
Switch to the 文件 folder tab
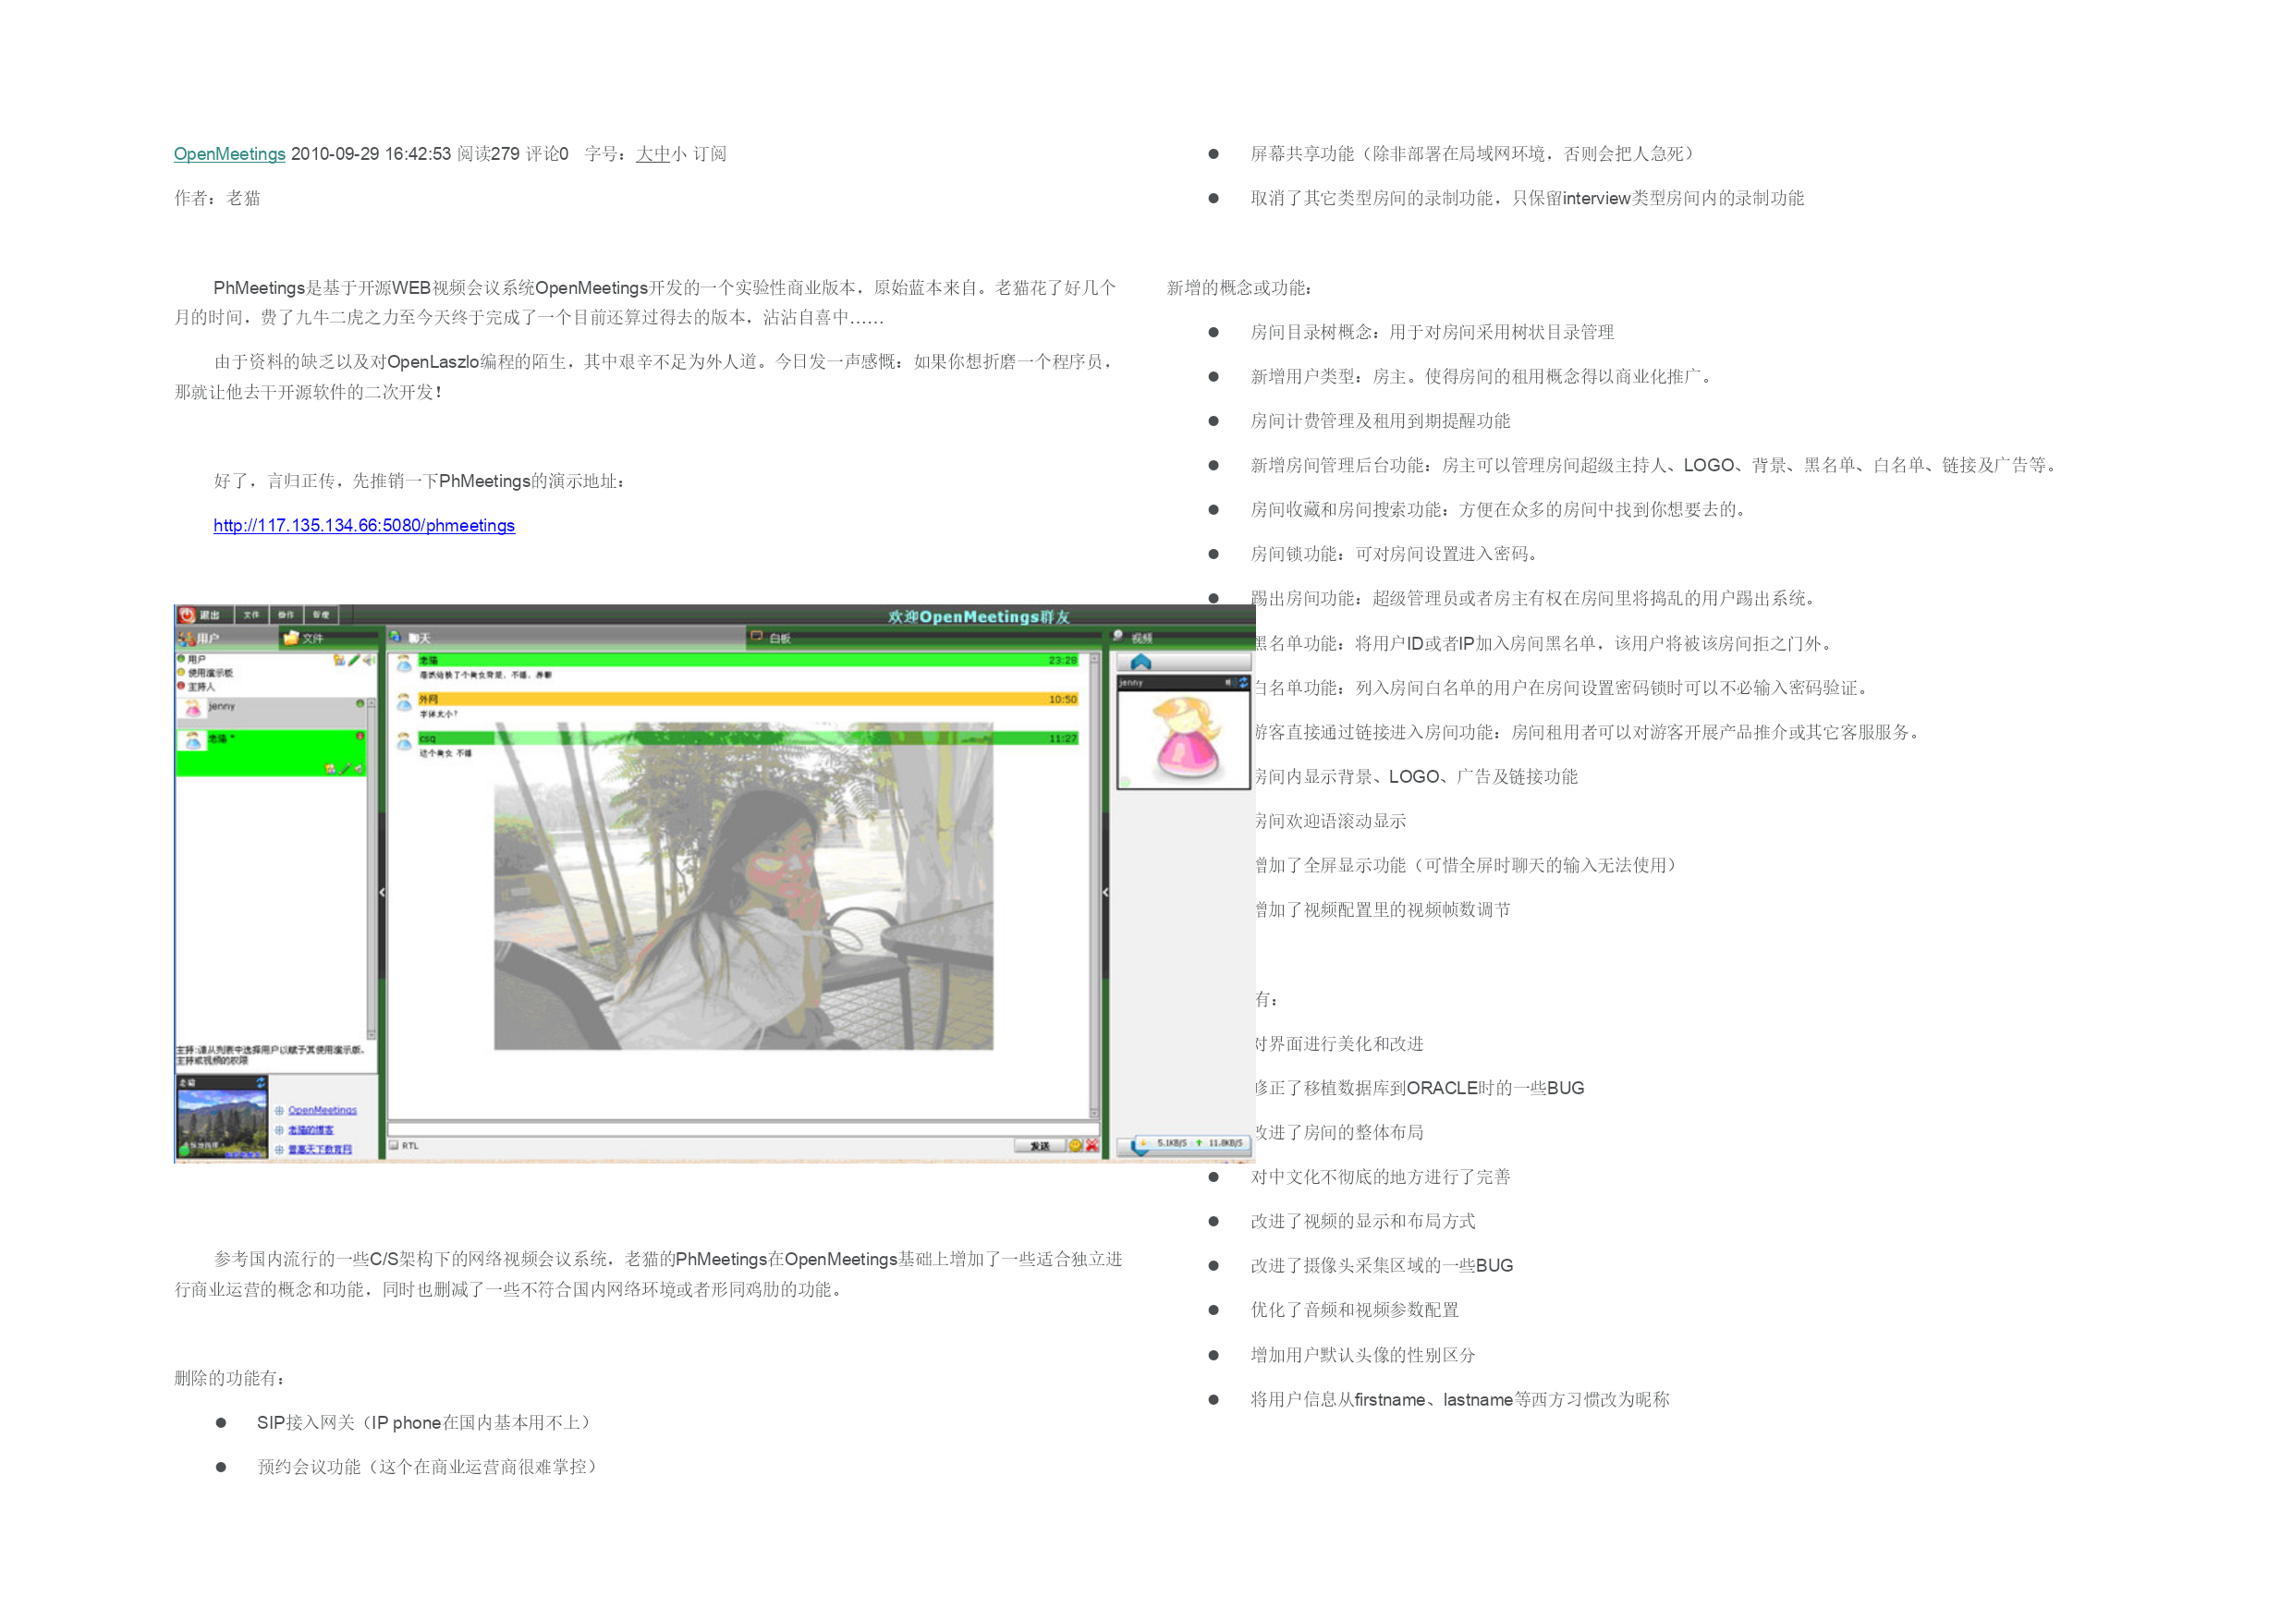(x=329, y=639)
